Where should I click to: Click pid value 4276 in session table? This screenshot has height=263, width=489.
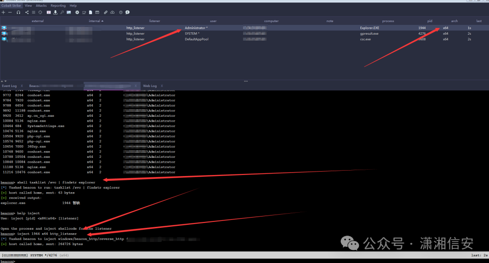[422, 33]
